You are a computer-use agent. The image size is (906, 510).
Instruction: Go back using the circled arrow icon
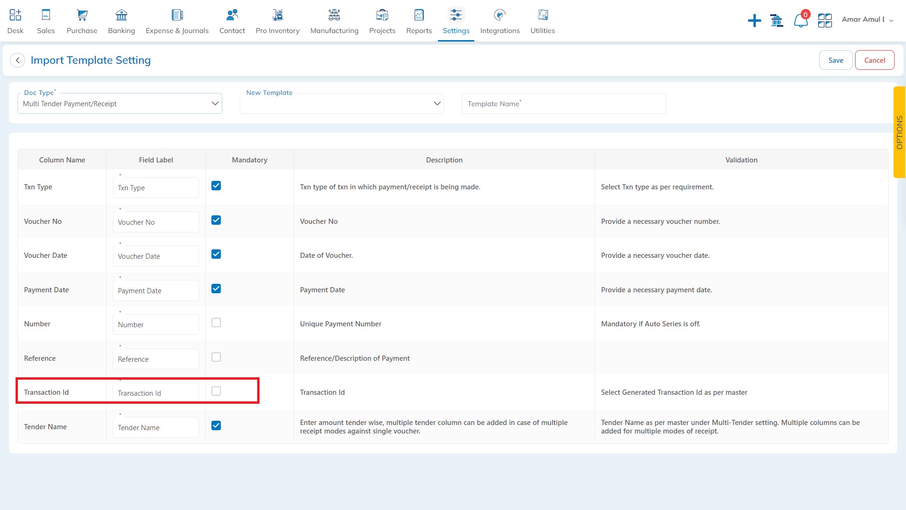[17, 60]
